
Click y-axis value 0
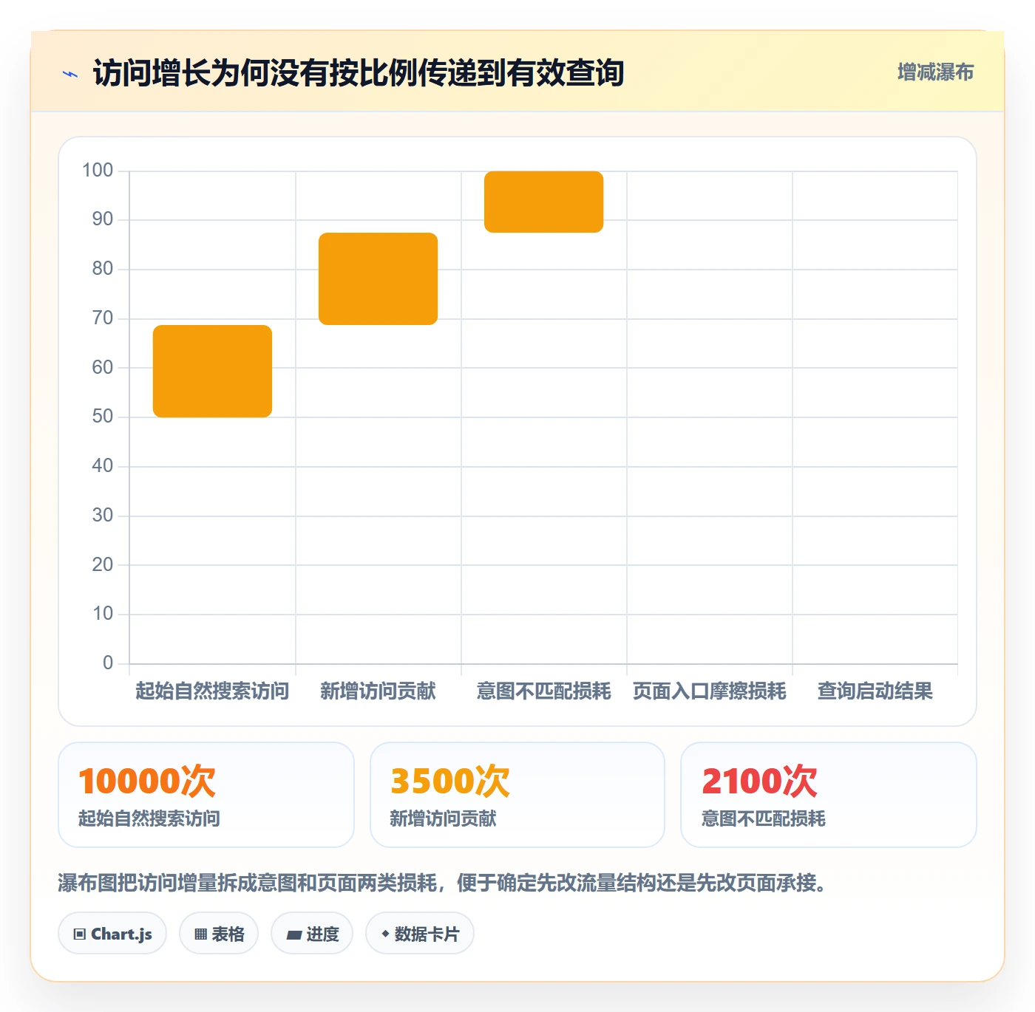108,663
